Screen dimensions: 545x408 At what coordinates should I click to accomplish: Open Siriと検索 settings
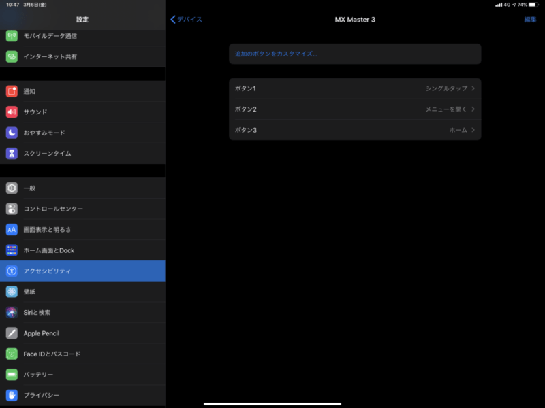82,312
